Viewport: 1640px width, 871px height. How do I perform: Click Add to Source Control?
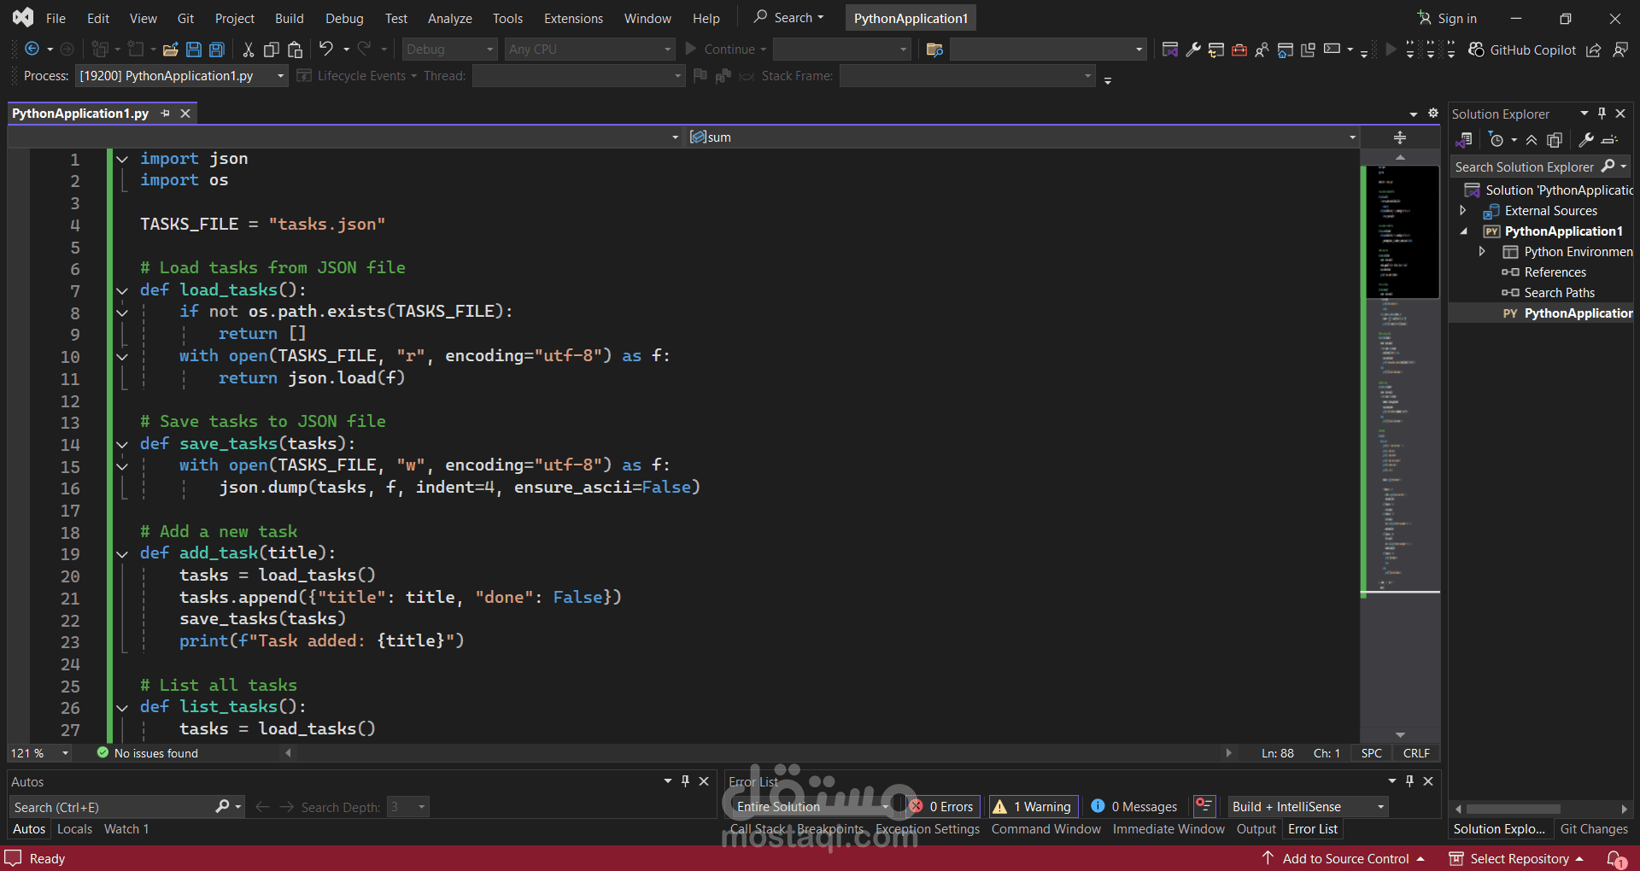(x=1344, y=858)
